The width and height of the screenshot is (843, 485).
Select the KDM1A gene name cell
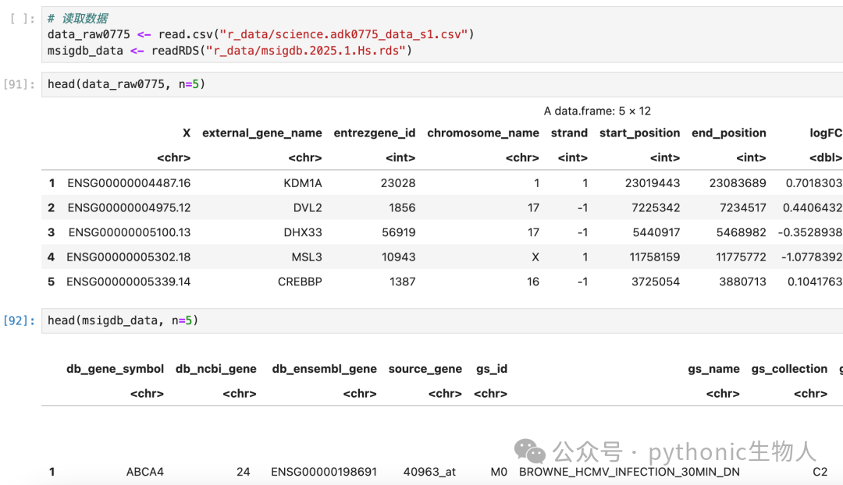pos(303,183)
